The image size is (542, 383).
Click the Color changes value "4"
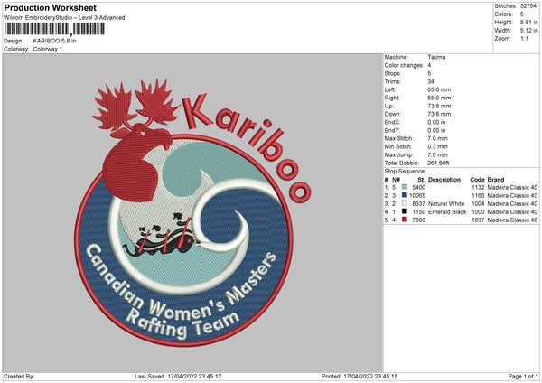click(x=429, y=65)
